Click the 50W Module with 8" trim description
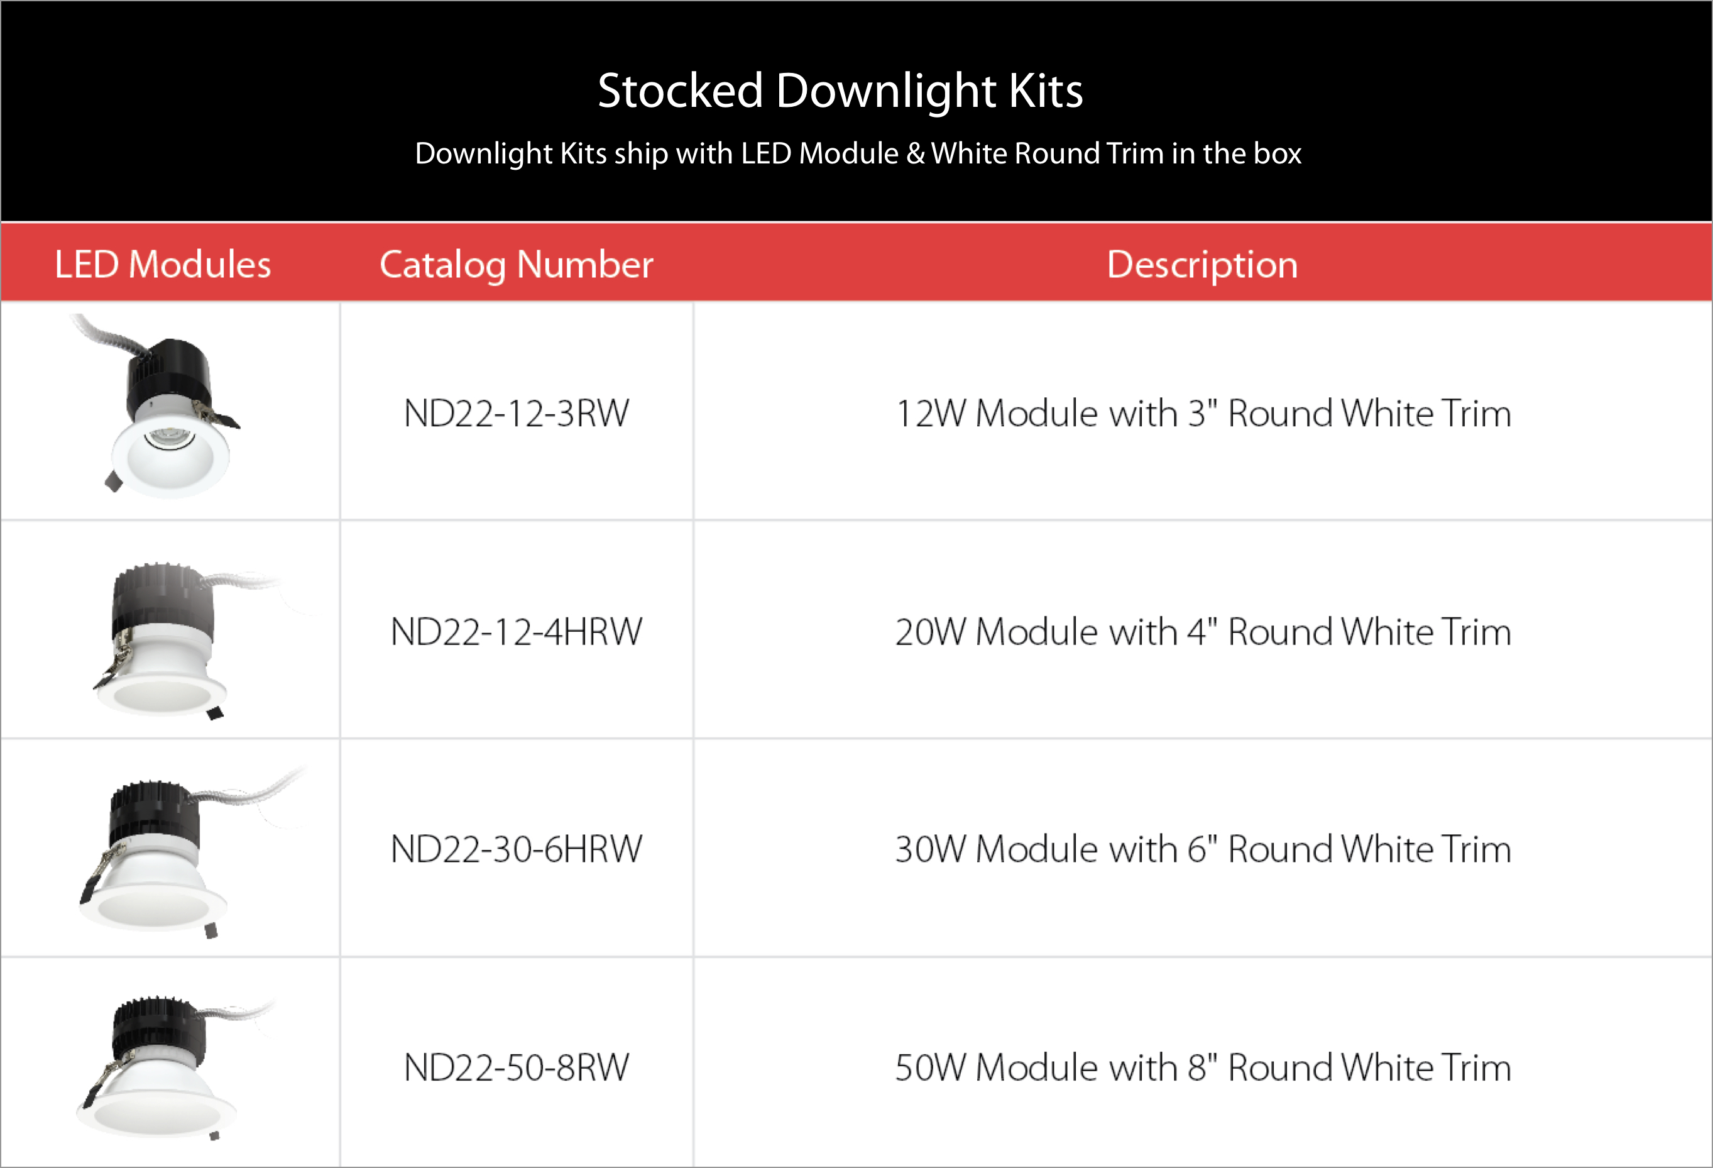Screen dimensions: 1713x1168 pyautogui.click(x=1203, y=1067)
